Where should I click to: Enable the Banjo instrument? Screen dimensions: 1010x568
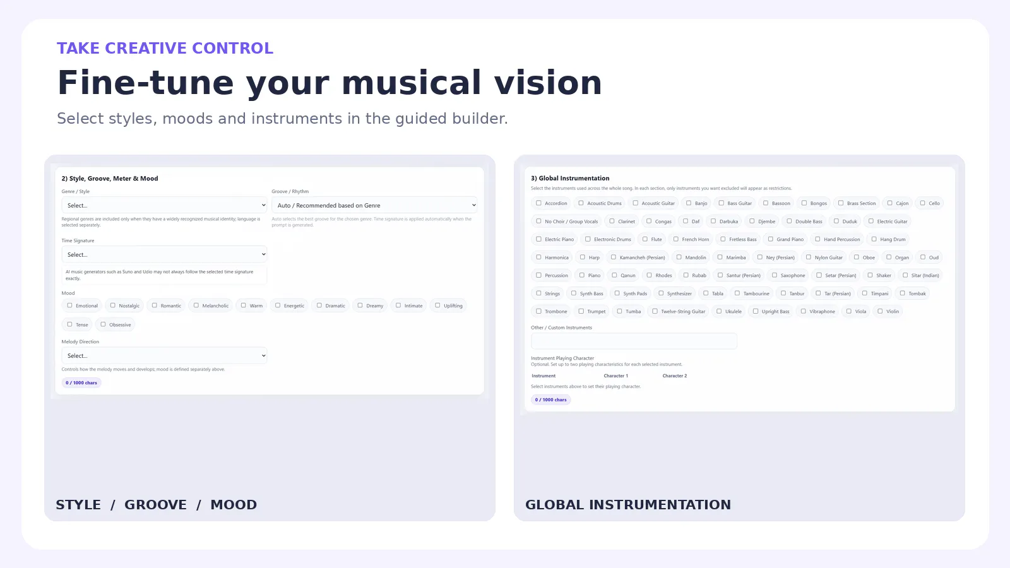(689, 203)
